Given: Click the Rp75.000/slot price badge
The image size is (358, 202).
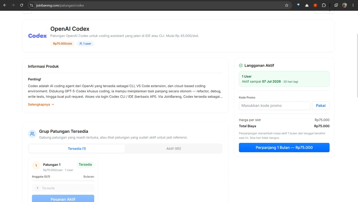Looking at the screenshot, I should [63, 44].
